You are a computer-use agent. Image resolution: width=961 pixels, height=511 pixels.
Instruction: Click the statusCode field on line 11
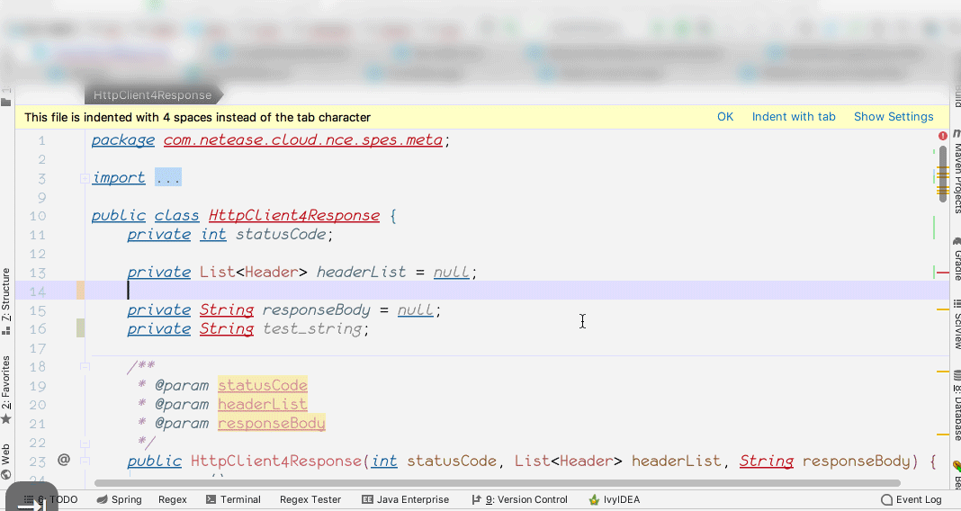coord(282,234)
